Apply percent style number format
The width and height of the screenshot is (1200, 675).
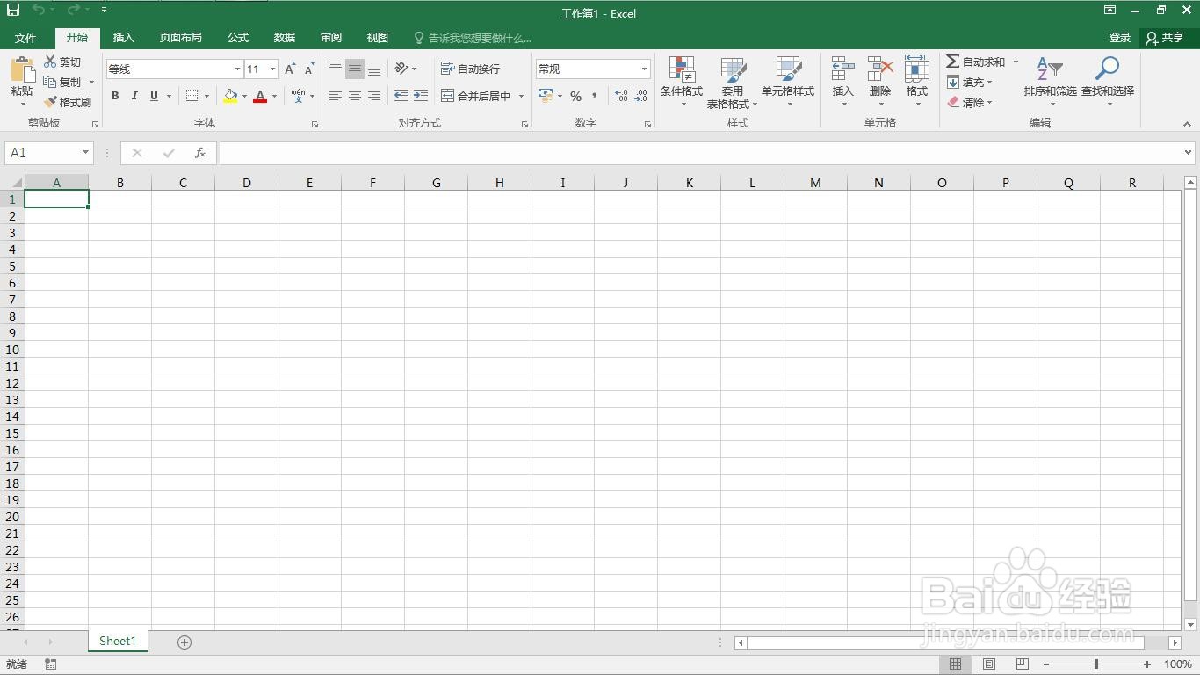pyautogui.click(x=575, y=96)
